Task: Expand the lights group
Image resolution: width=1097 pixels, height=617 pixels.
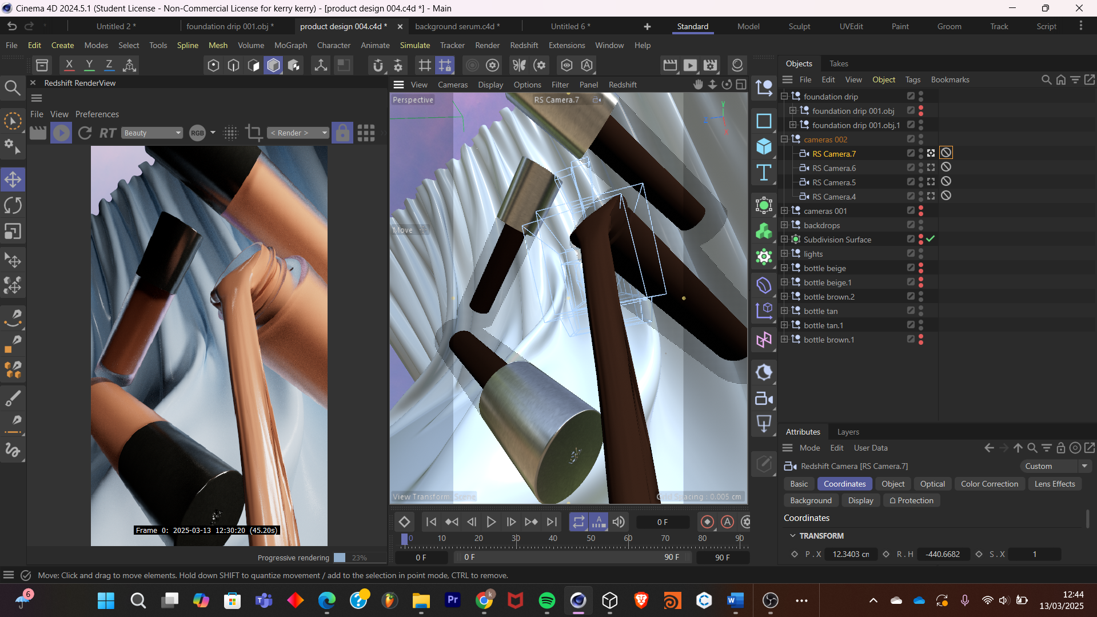Action: pos(784,254)
